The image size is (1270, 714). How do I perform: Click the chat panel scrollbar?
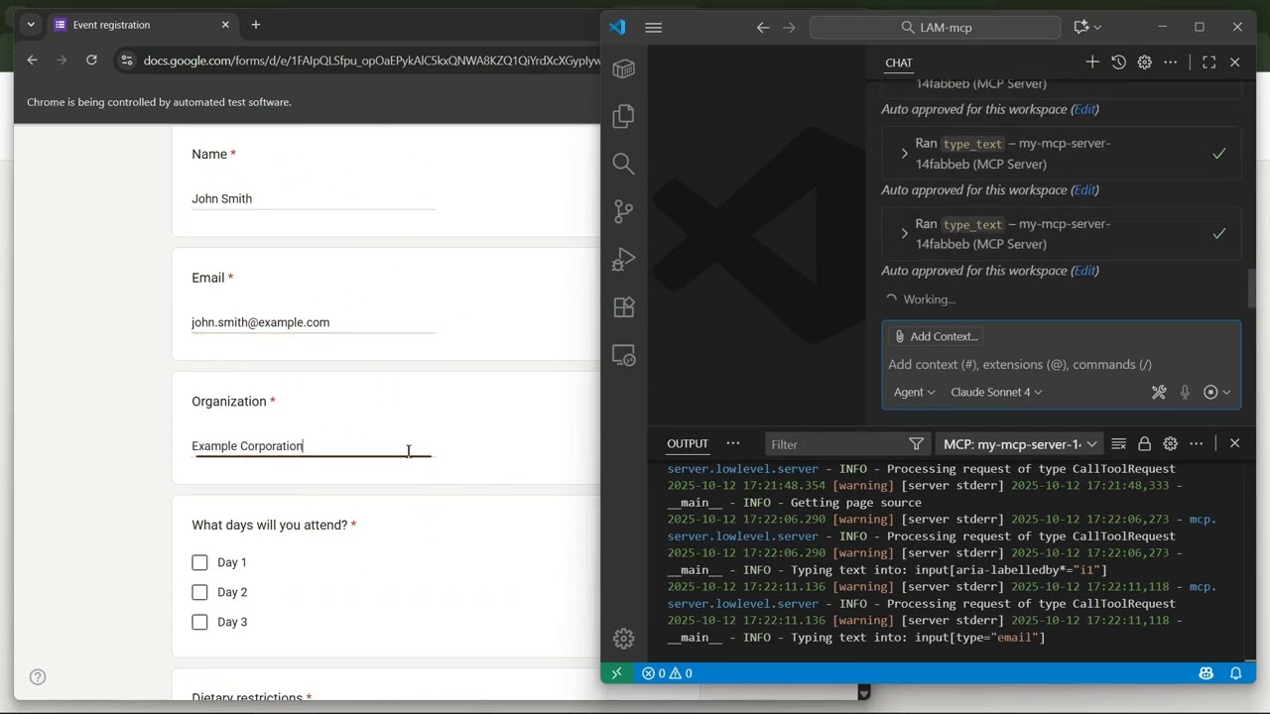coord(1250,289)
